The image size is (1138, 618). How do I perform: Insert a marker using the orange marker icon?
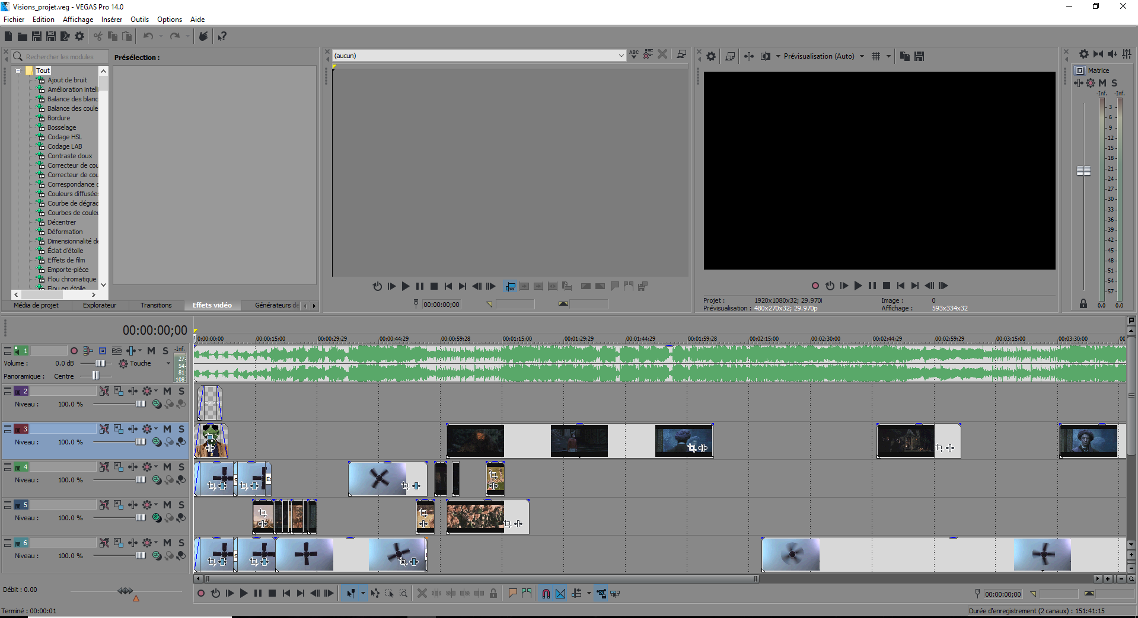513,593
